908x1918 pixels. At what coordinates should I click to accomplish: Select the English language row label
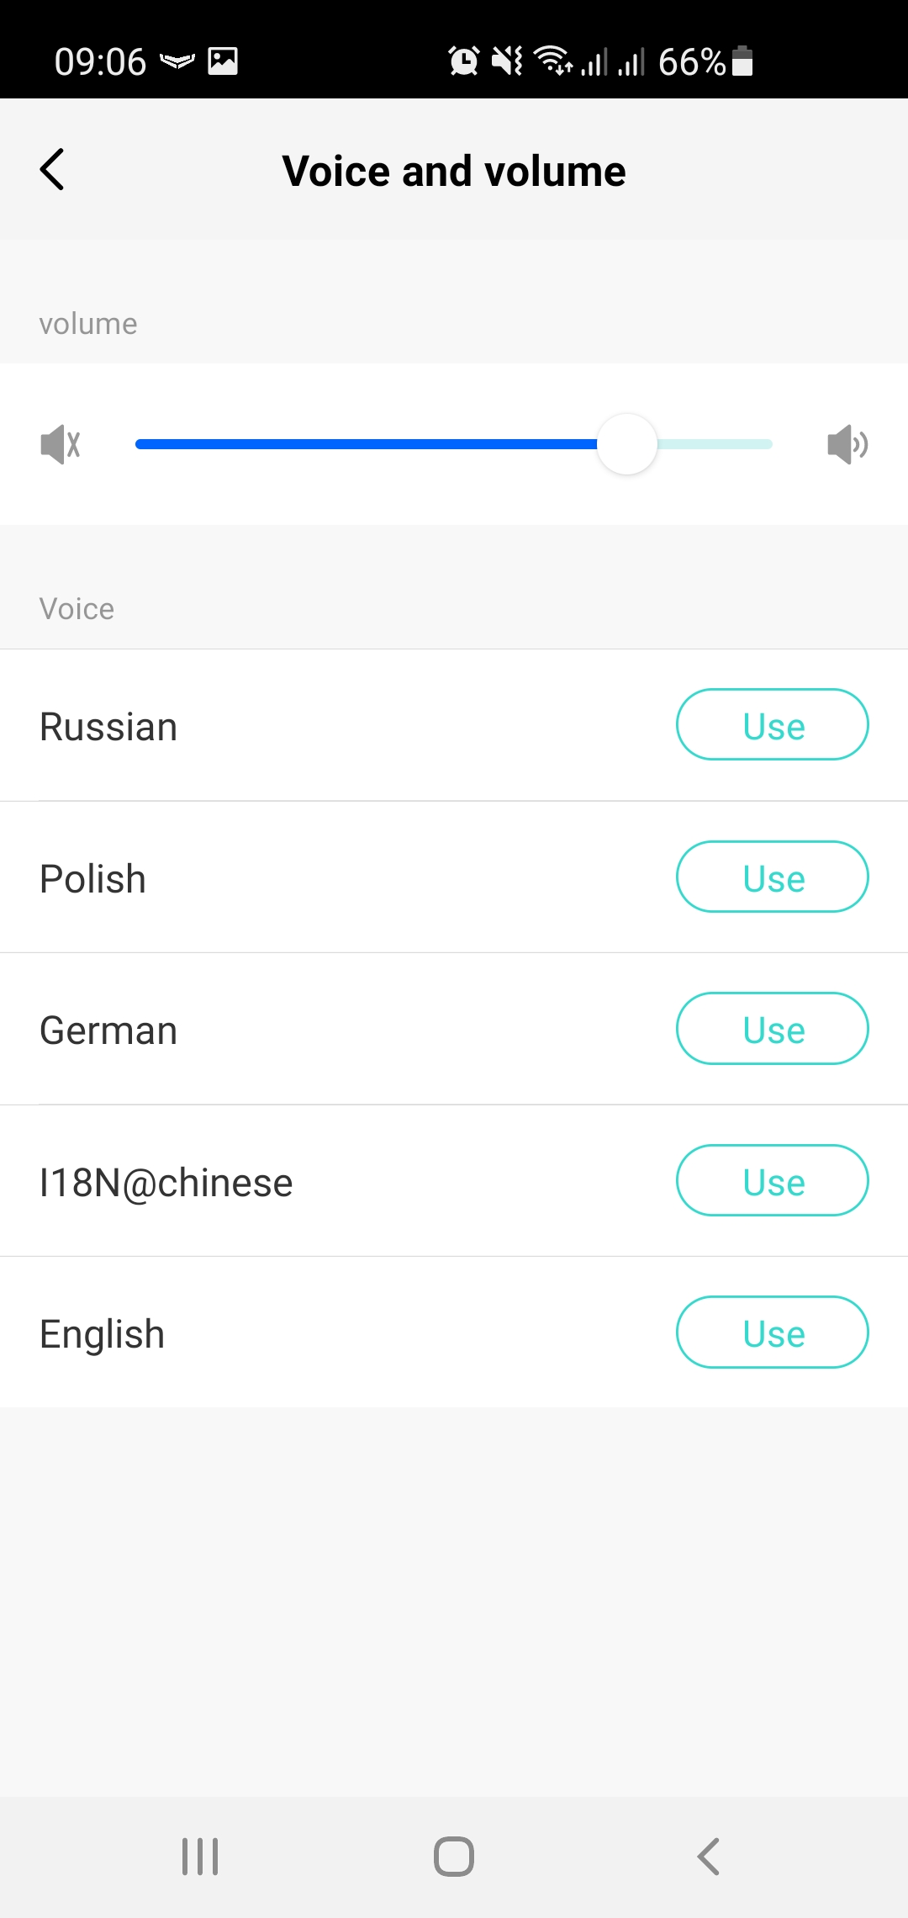(x=103, y=1334)
